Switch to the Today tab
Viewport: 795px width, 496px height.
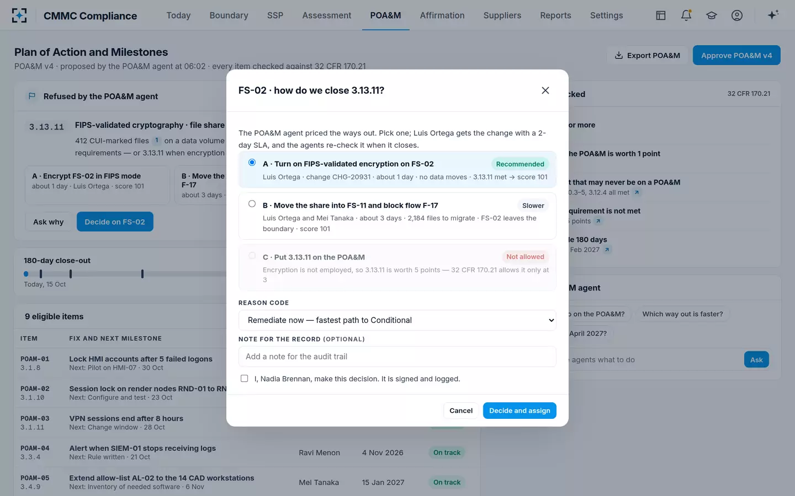pyautogui.click(x=178, y=15)
